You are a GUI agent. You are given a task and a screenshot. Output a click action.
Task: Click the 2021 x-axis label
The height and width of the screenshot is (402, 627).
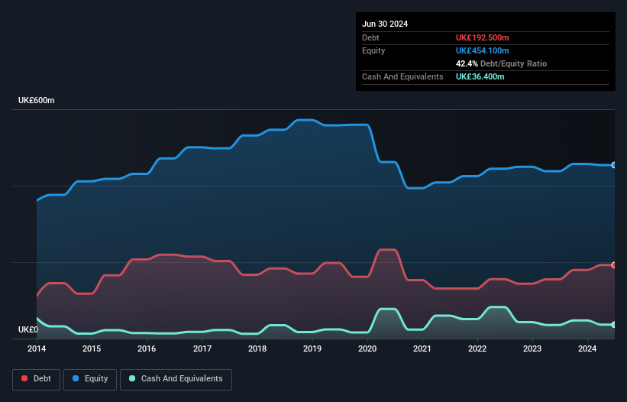coord(422,349)
